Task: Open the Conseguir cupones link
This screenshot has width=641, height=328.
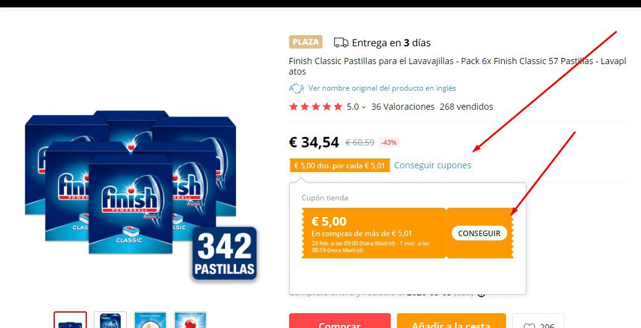Action: [x=433, y=165]
